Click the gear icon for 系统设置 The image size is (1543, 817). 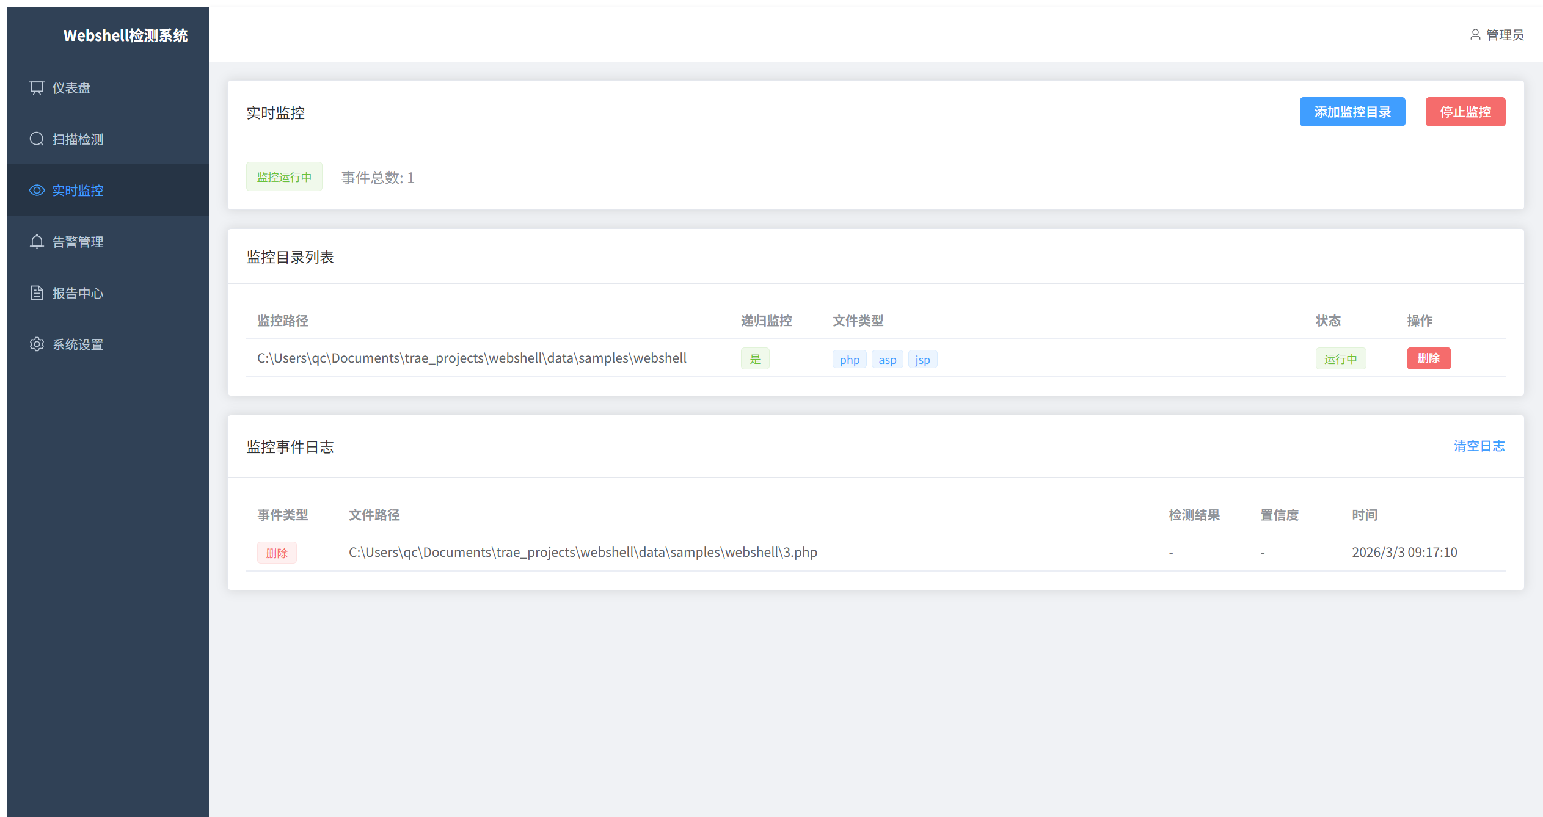[37, 344]
